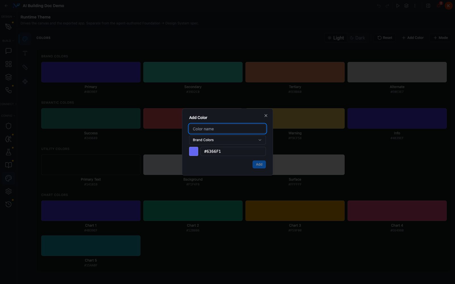Click the app logo next to project title
Image resolution: width=455 pixels, height=284 pixels.
16,6
